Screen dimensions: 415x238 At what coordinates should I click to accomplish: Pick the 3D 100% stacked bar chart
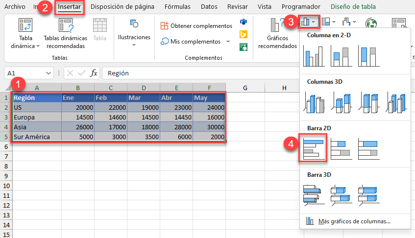(369, 195)
